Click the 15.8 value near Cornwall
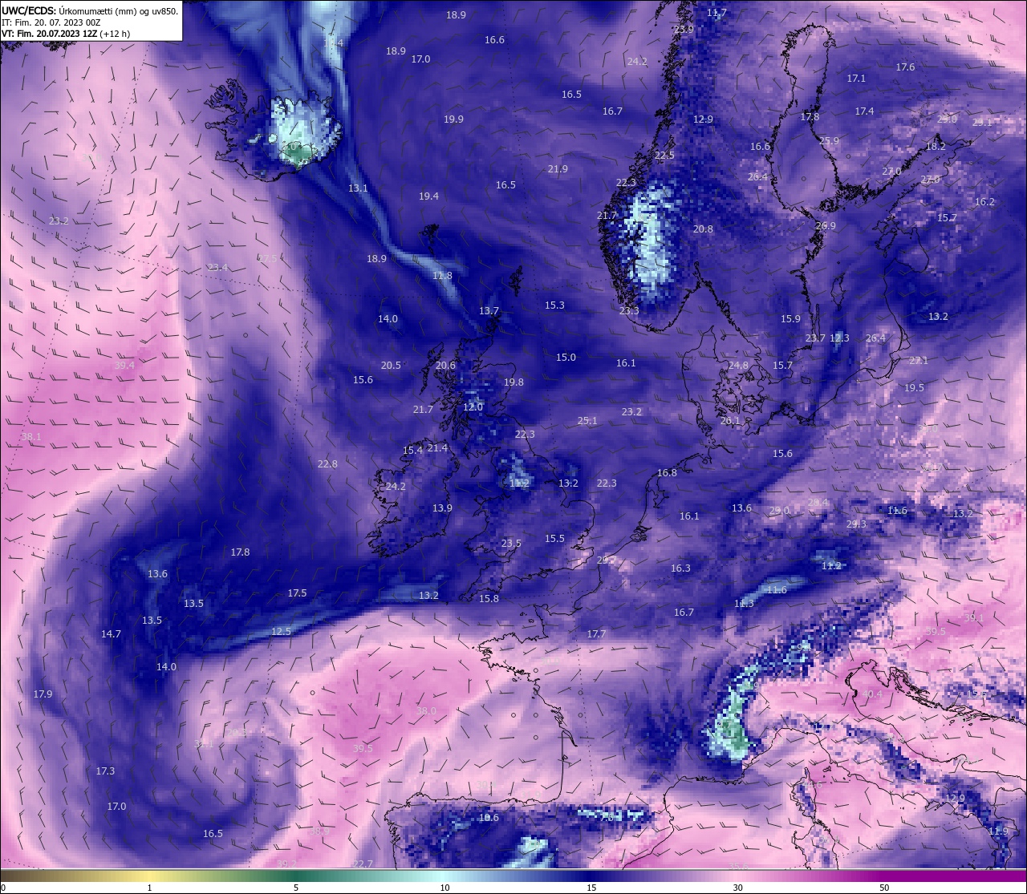 click(489, 599)
